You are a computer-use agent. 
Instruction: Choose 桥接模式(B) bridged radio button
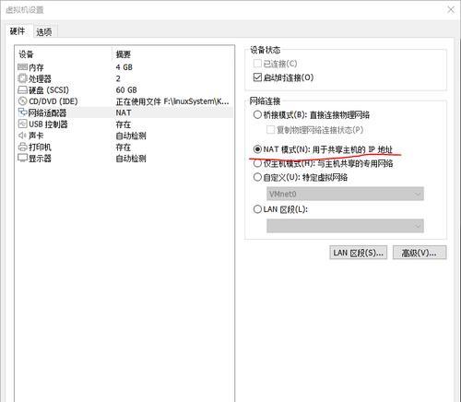point(257,115)
